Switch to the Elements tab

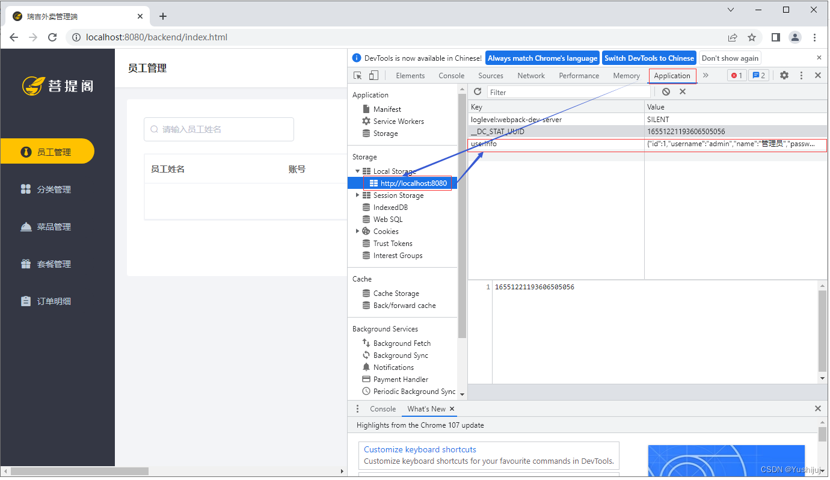tap(410, 76)
